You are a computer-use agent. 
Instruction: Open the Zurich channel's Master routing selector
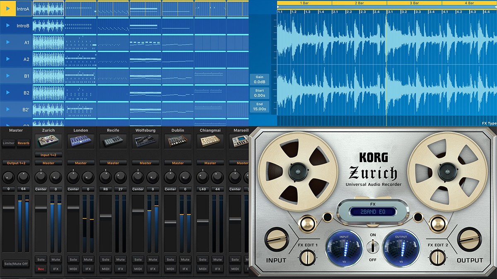click(48, 163)
